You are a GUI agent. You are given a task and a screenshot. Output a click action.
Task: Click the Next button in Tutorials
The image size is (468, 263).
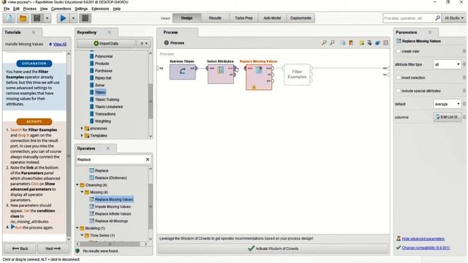coord(53,248)
